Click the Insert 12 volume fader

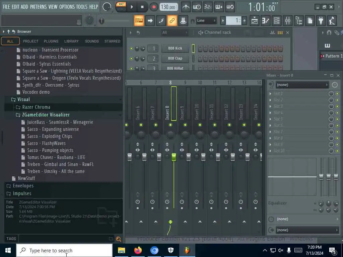tap(233, 157)
